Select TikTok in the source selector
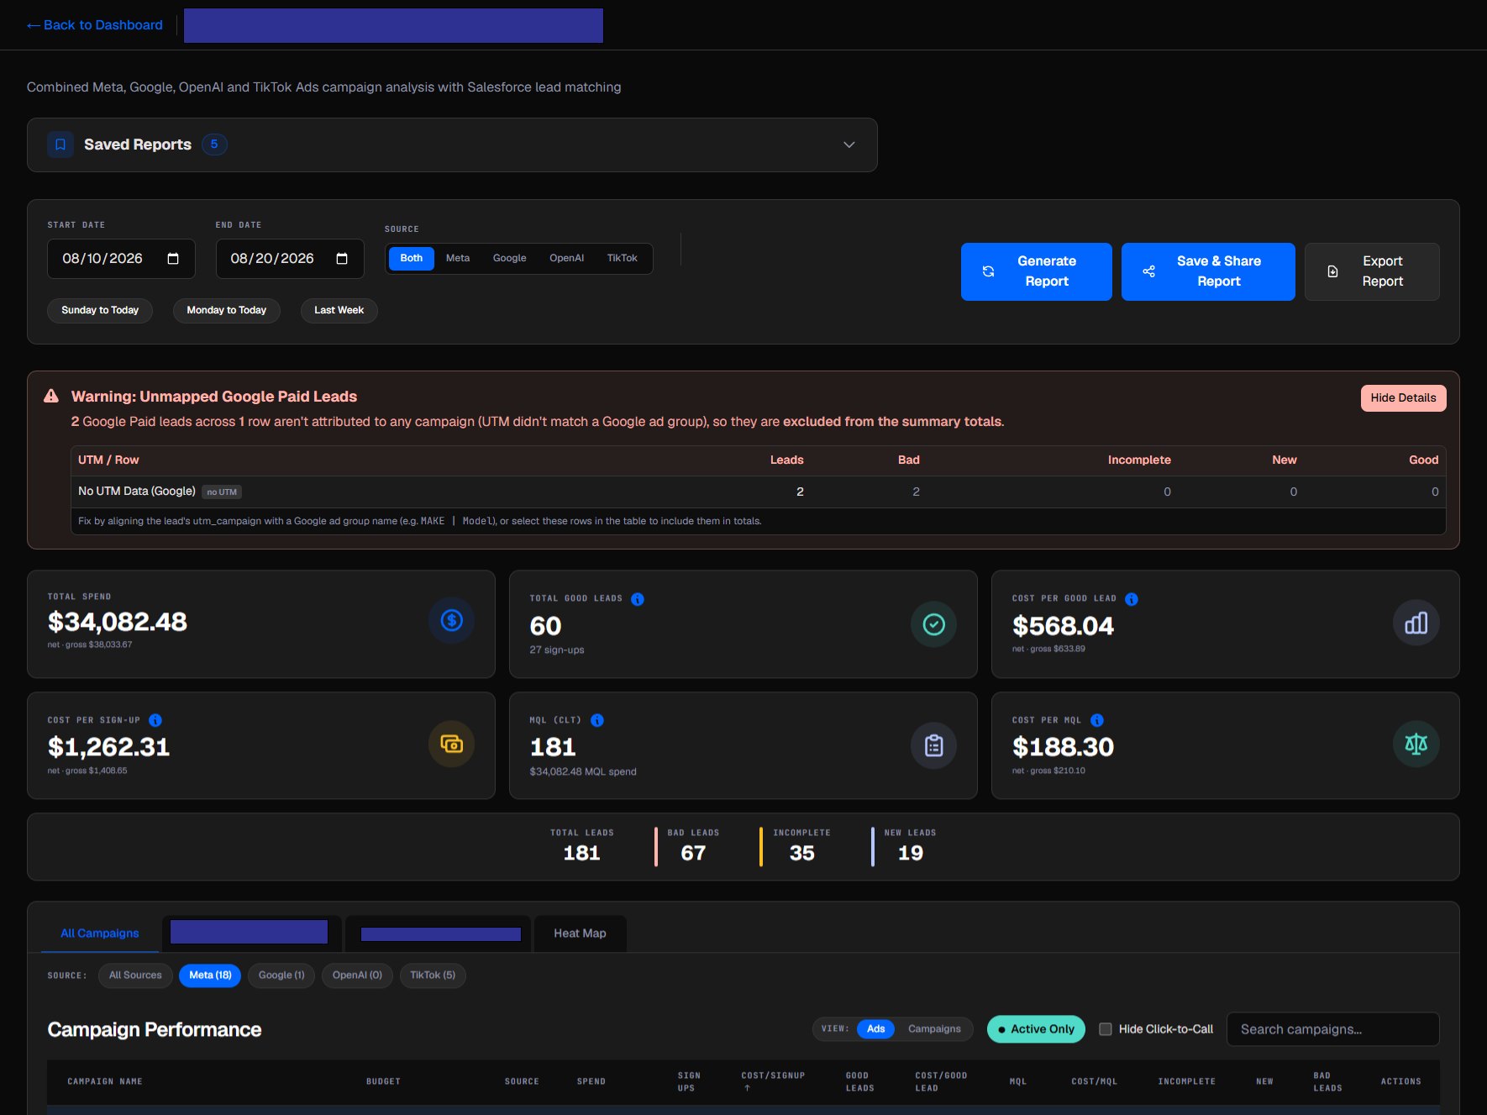 click(623, 258)
